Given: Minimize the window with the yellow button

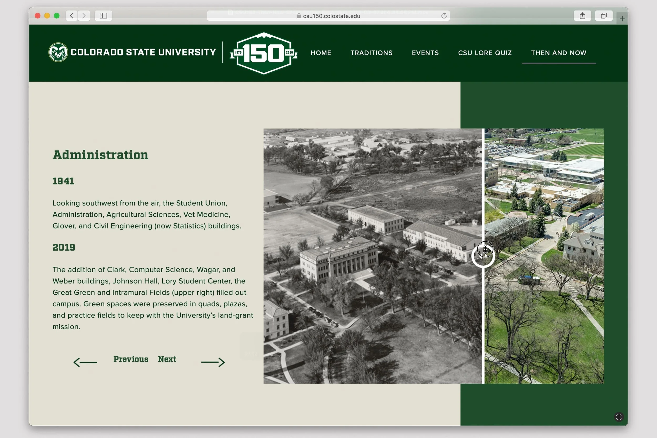Looking at the screenshot, I should click(47, 16).
